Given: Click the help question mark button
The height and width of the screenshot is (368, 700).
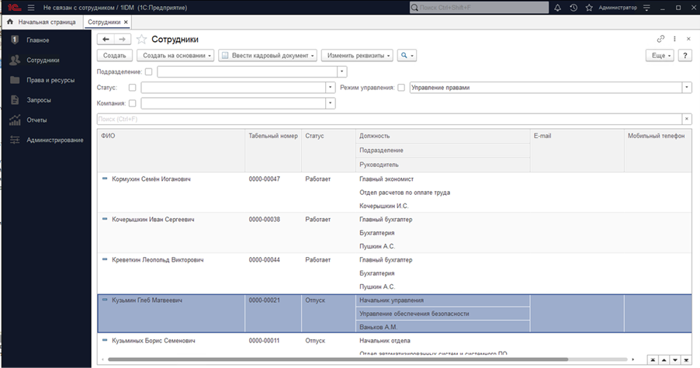Looking at the screenshot, I should pyautogui.click(x=685, y=55).
